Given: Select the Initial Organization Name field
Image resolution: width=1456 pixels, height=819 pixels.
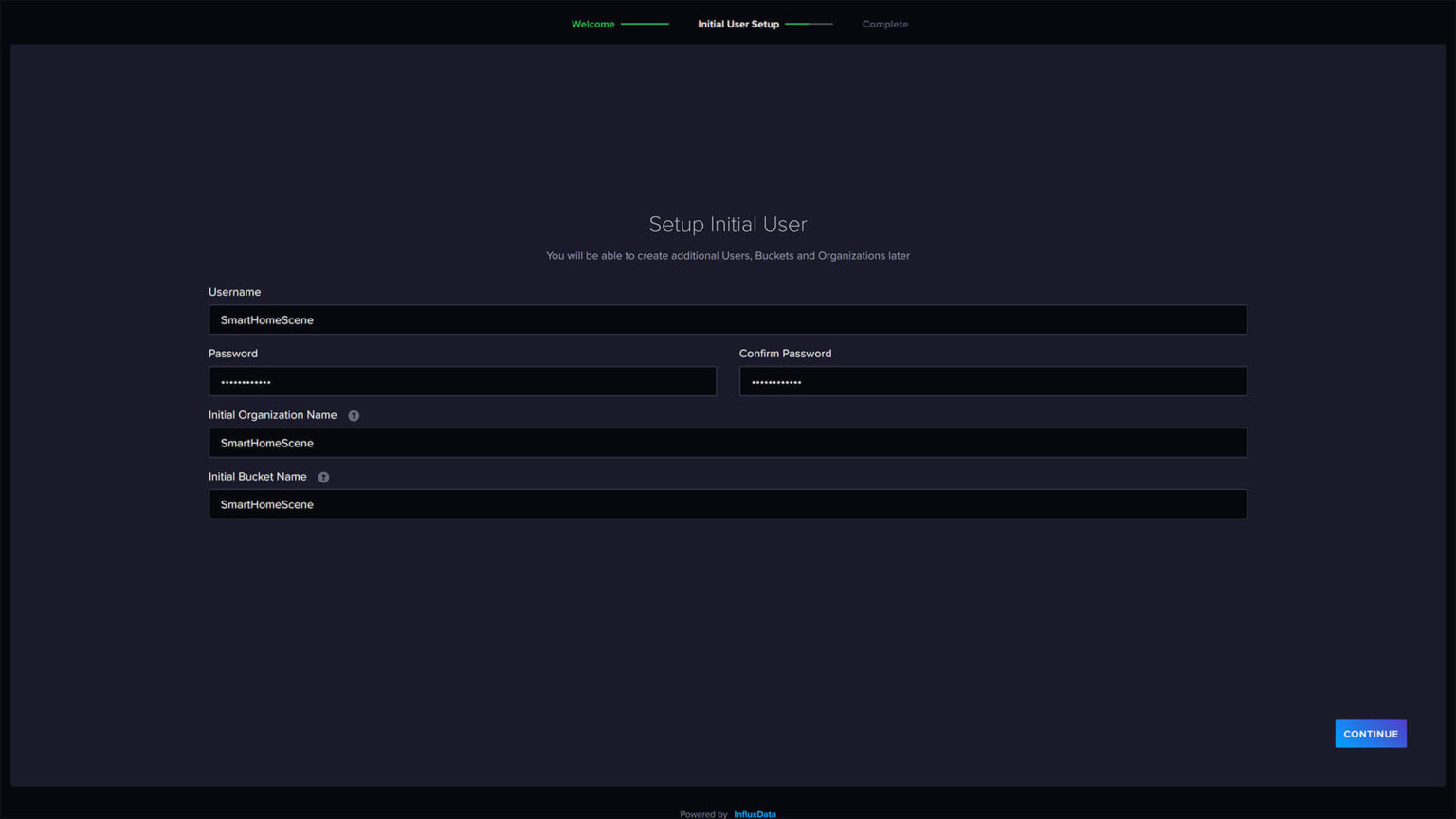Looking at the screenshot, I should pyautogui.click(x=727, y=443).
